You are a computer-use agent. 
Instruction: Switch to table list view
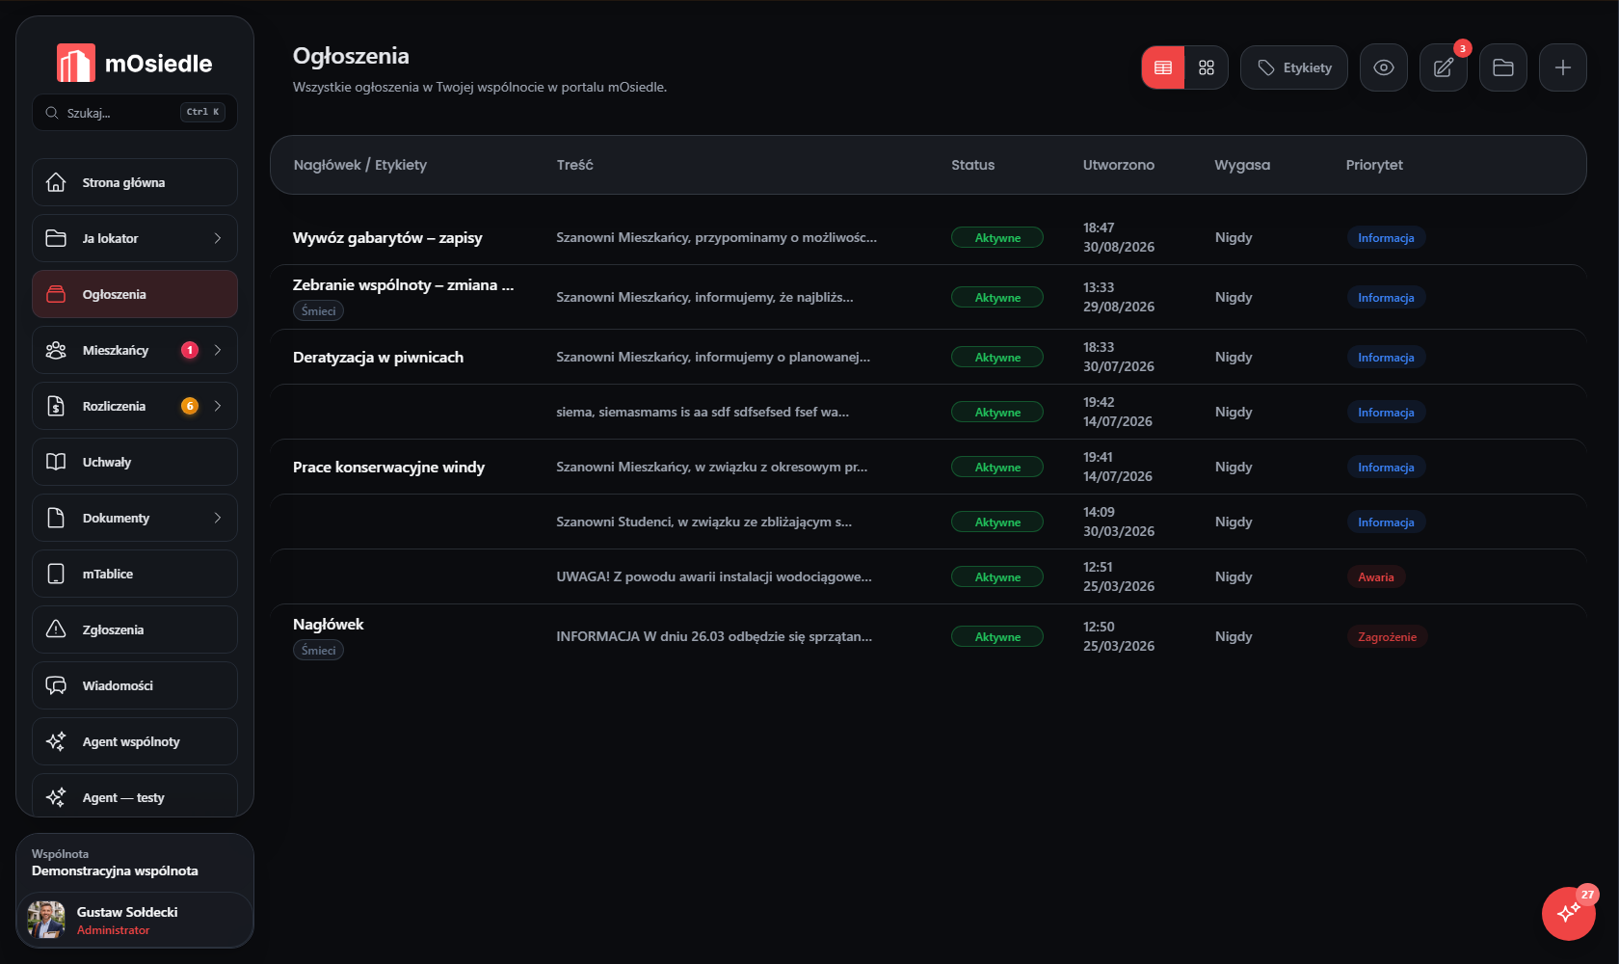coord(1163,67)
